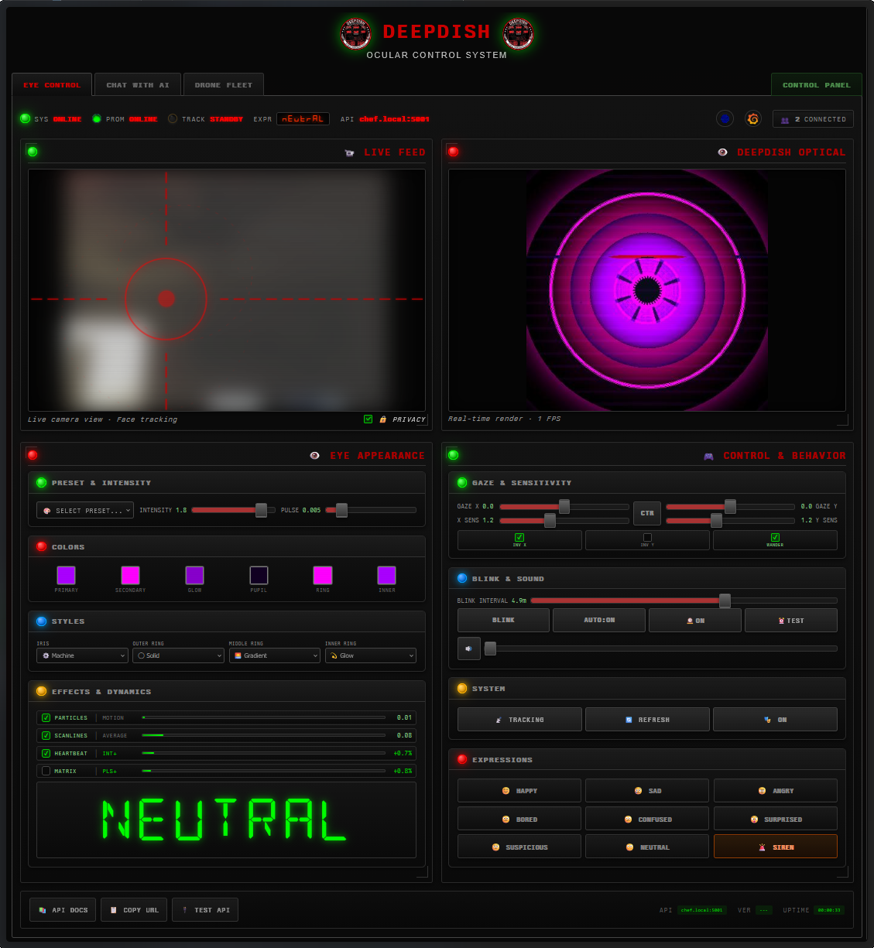
Task: Expand the Iris style dropdown showing Machine
Action: pyautogui.click(x=82, y=655)
